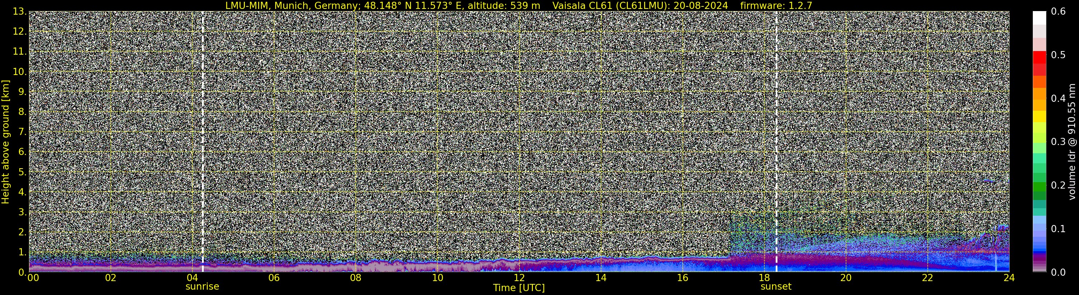Viewport: 1079px width, 295px height.
Task: Click colorbar tick label 0.1
Action: [x=1059, y=229]
